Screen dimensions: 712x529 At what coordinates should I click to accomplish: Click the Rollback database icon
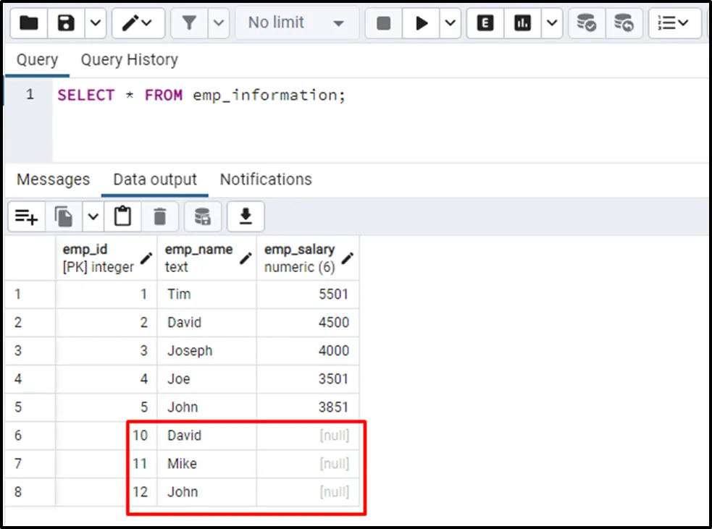624,23
